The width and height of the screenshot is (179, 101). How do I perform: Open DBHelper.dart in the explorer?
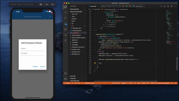pos(77,28)
